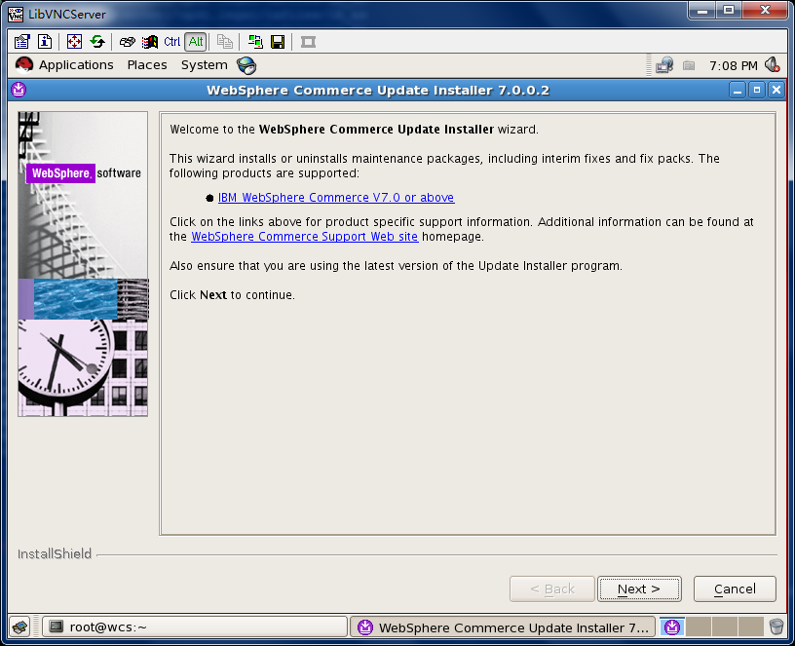Click the Cancel button
The image size is (795, 646).
(x=735, y=589)
